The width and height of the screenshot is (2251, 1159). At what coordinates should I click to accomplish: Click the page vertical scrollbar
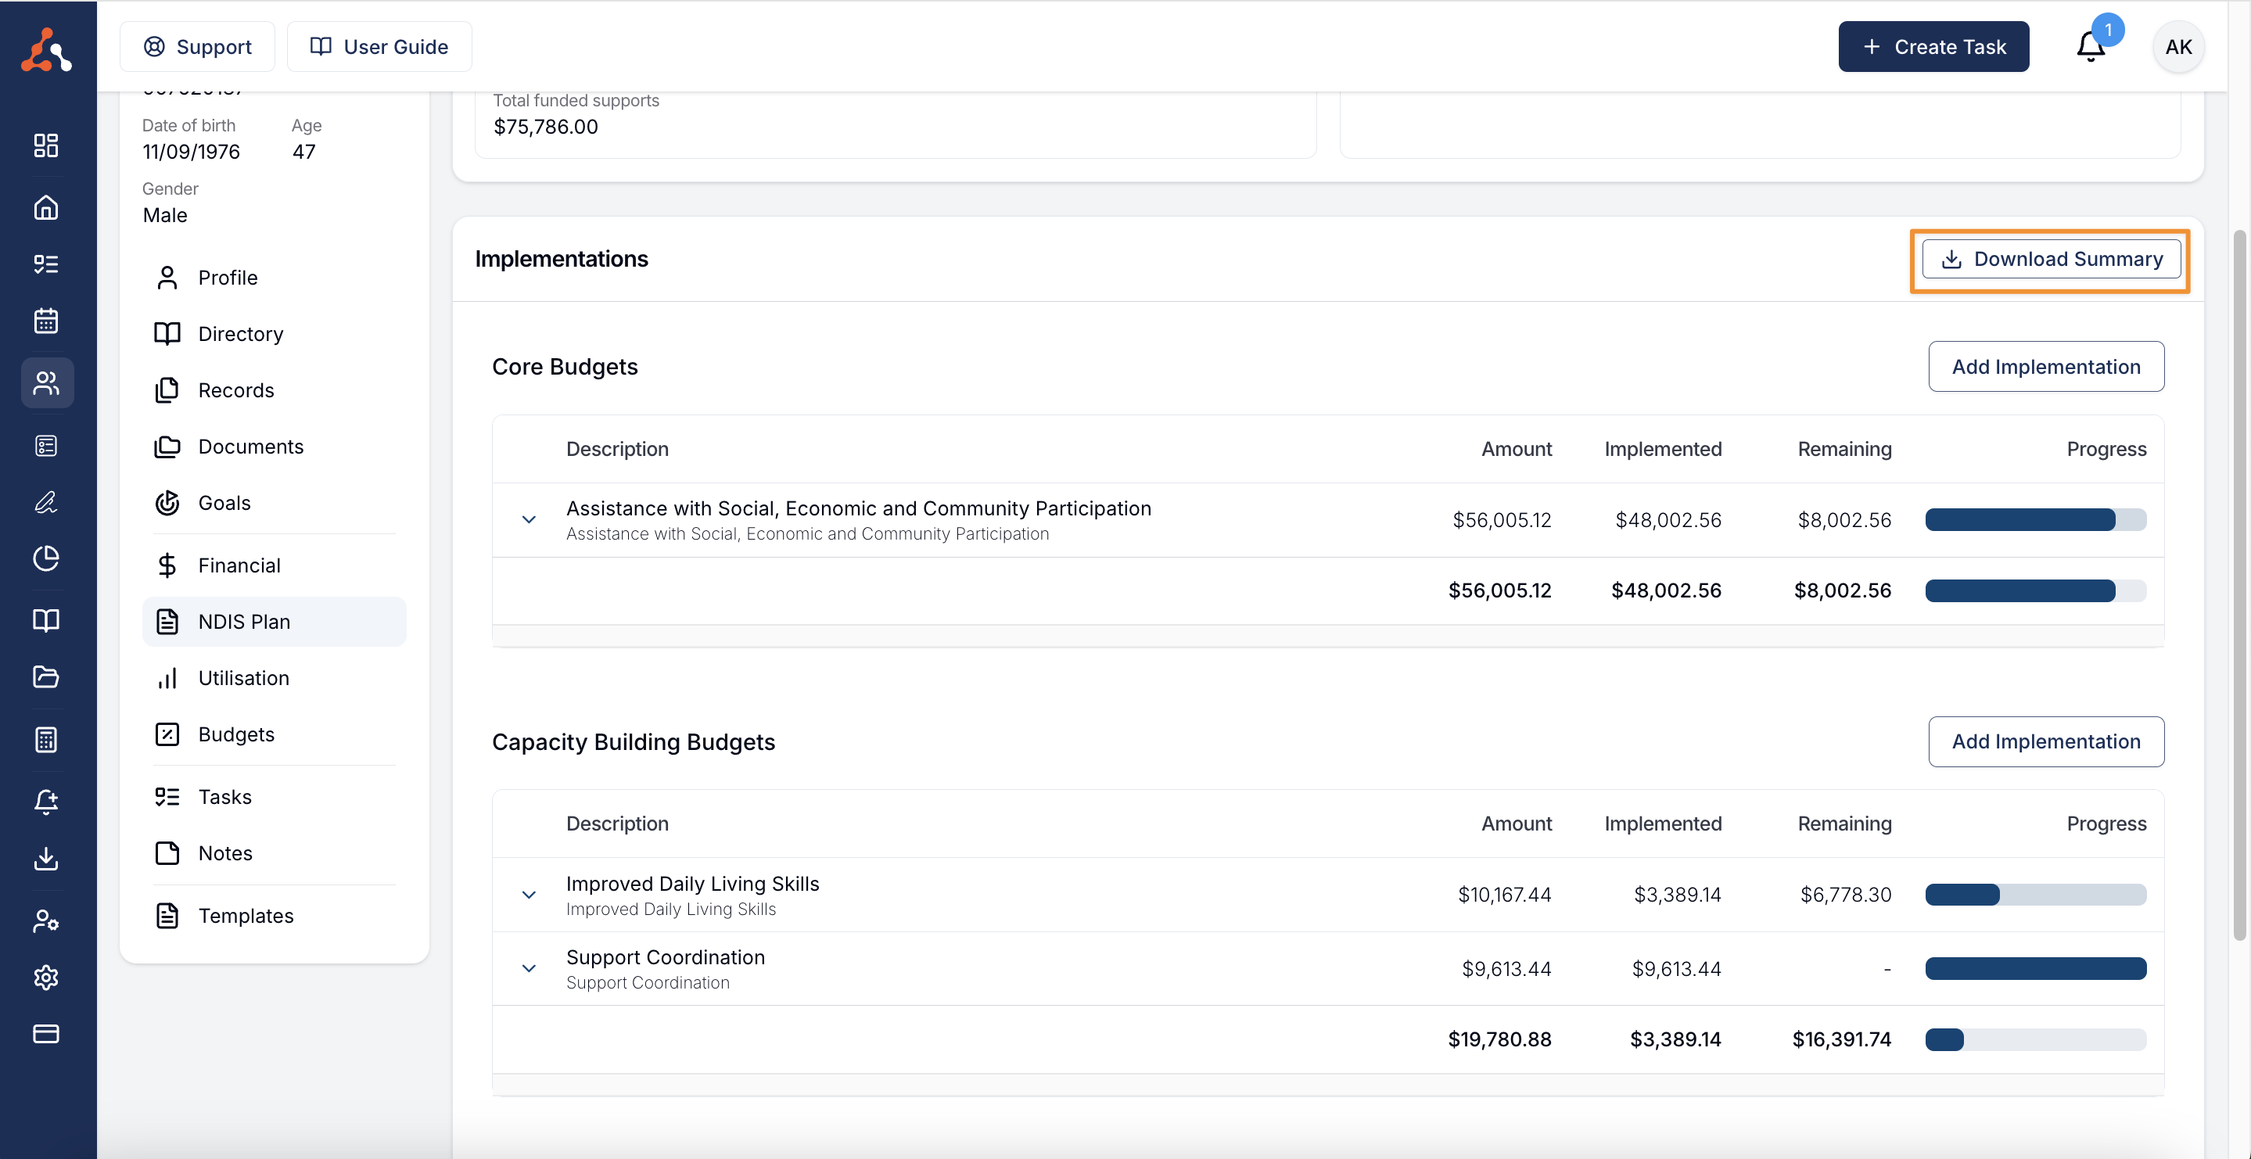(x=2238, y=586)
